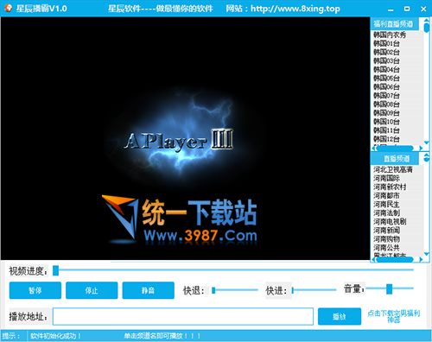The height and width of the screenshot is (342, 432).
Task: Click the 快进 fast-forward slider handle
Action: [293, 290]
